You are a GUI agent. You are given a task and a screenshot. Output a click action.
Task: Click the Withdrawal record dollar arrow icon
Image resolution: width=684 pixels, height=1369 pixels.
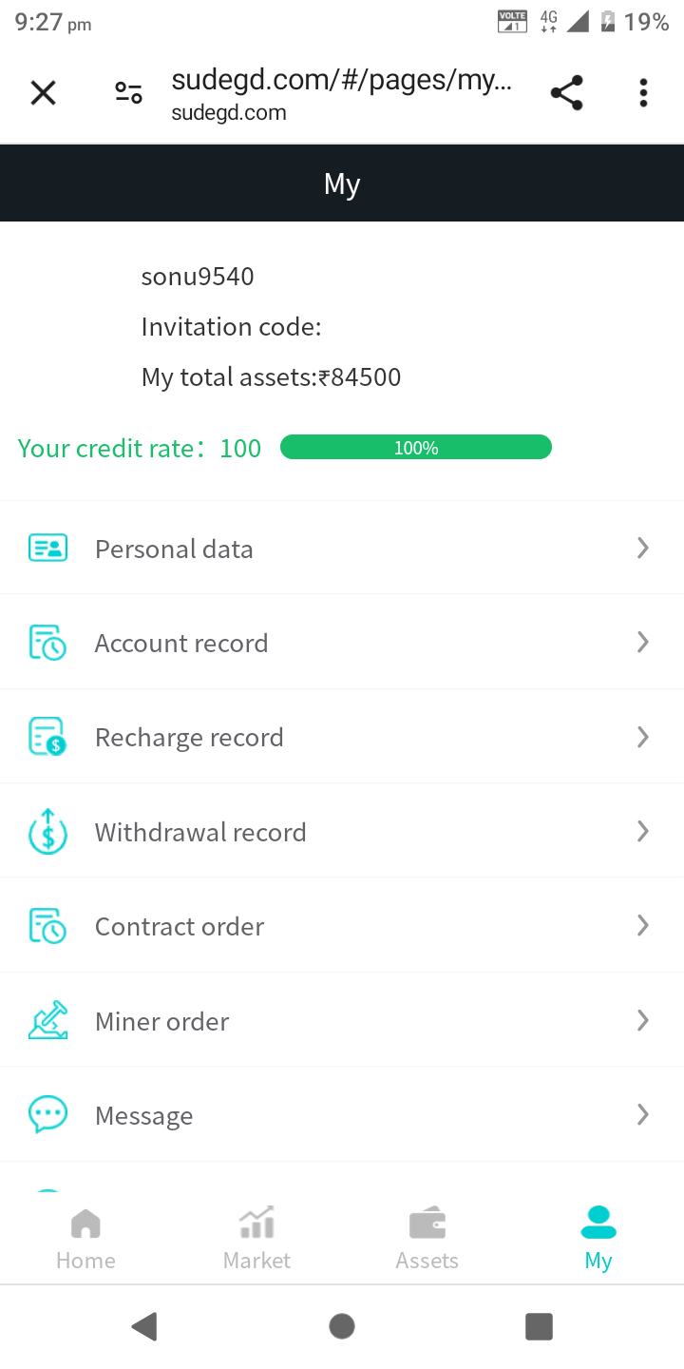point(47,832)
